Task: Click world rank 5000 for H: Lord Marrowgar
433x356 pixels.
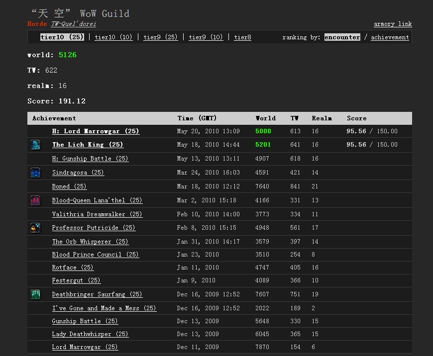Action: point(263,131)
